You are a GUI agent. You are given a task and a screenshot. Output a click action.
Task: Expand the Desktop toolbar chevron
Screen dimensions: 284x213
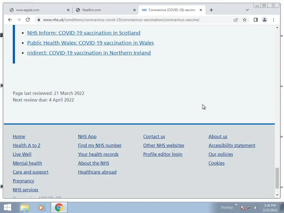(x=236, y=205)
